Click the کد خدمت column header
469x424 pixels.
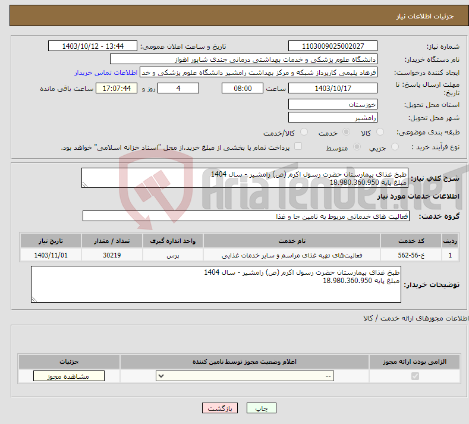[411, 241]
